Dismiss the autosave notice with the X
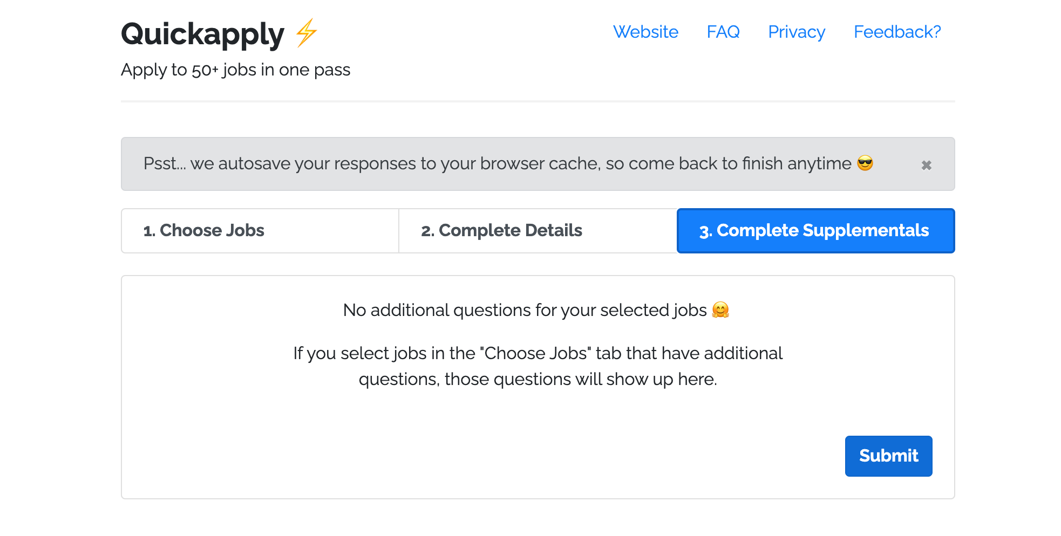Viewport: 1061px width, 536px height. coord(927,164)
